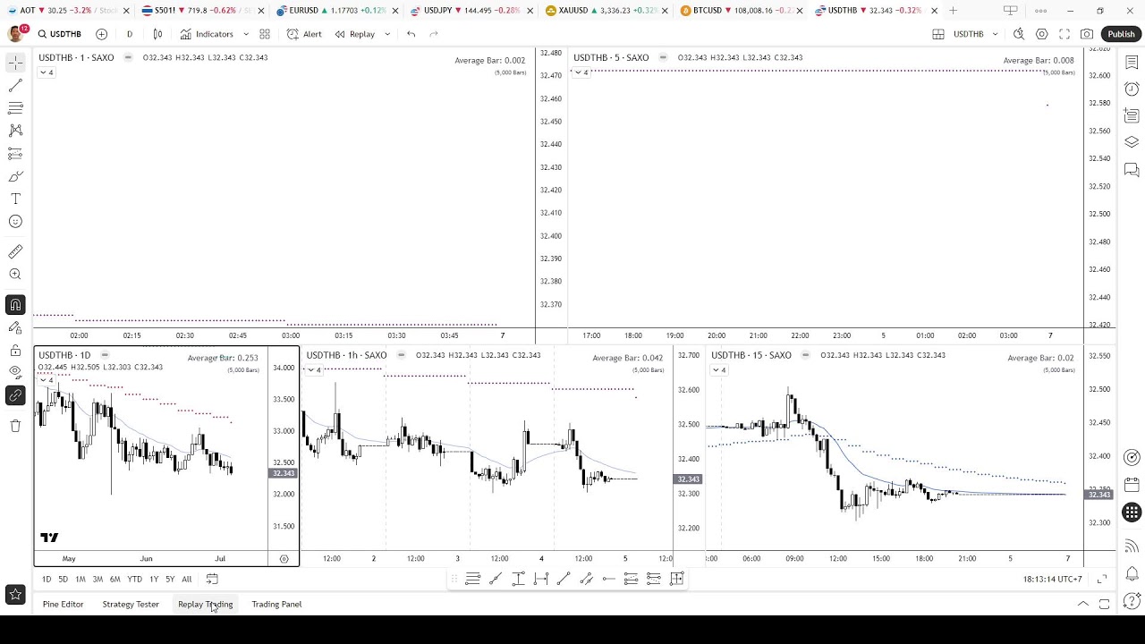The height and width of the screenshot is (644, 1145).
Task: Activate the zoom in tool
Action: point(15,275)
